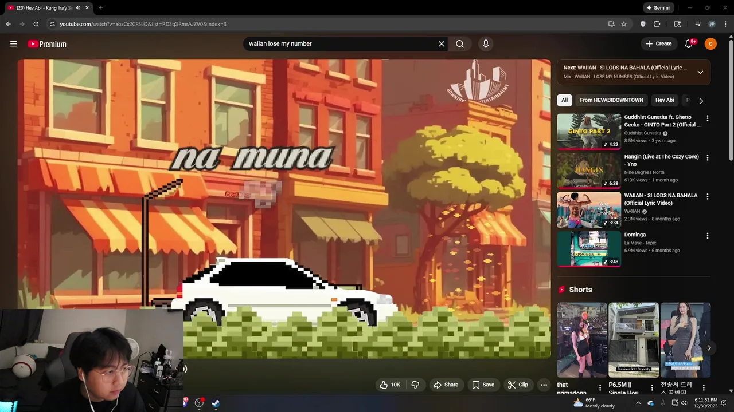734x412 pixels.
Task: Clear the search query with X
Action: 442,44
